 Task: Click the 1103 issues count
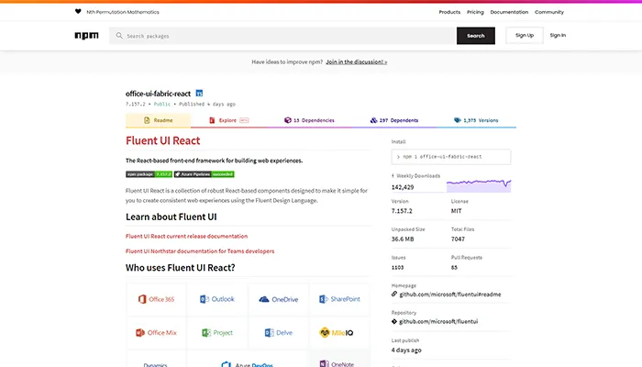397,268
